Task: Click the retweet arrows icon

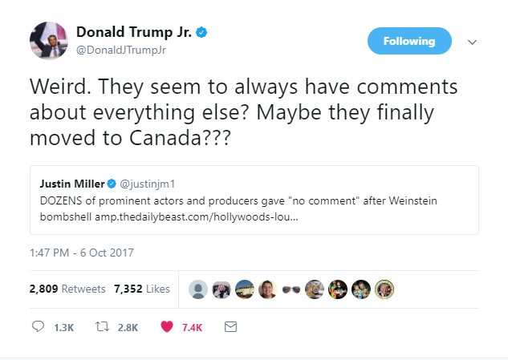Action: 102,327
